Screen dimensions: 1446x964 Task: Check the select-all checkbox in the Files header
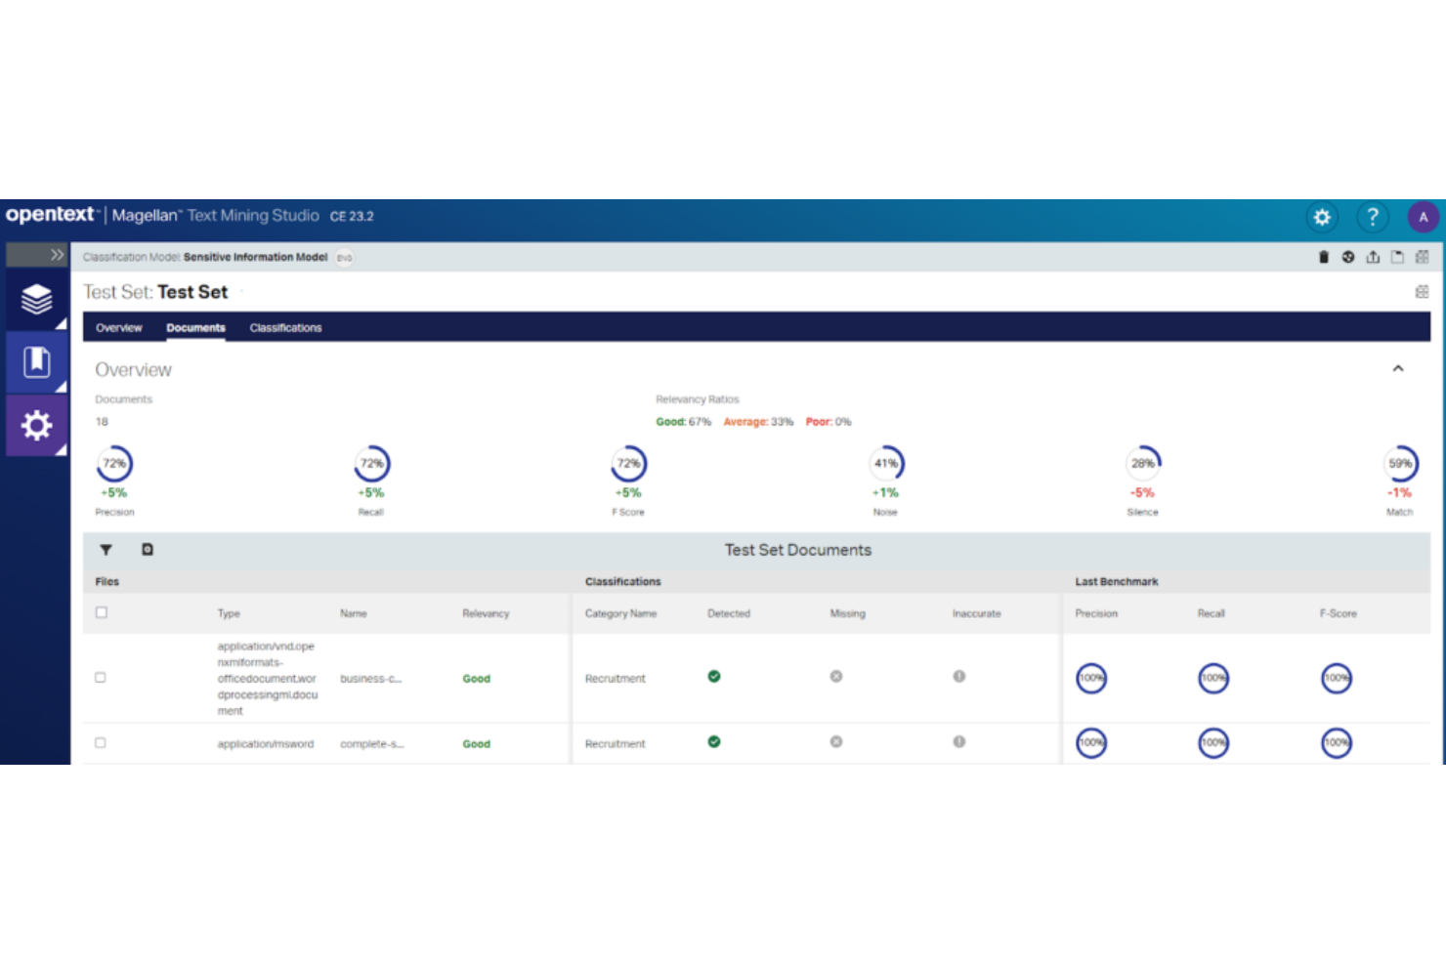pyautogui.click(x=102, y=611)
